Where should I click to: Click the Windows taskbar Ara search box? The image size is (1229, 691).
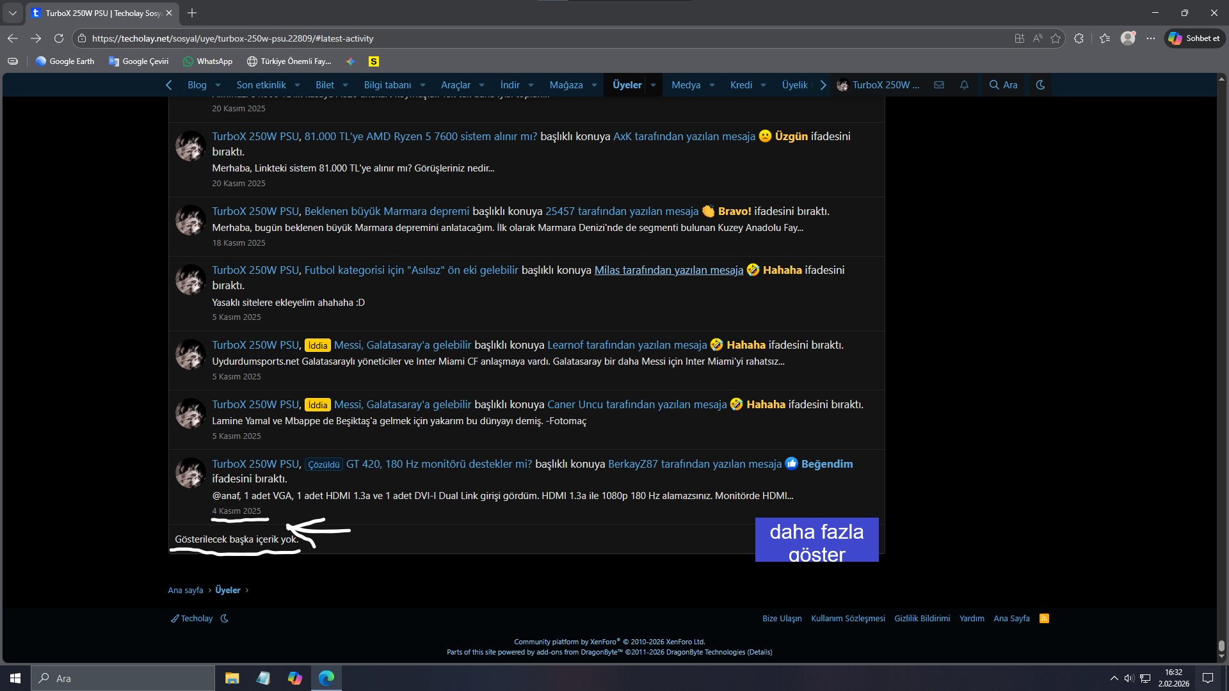pos(123,678)
